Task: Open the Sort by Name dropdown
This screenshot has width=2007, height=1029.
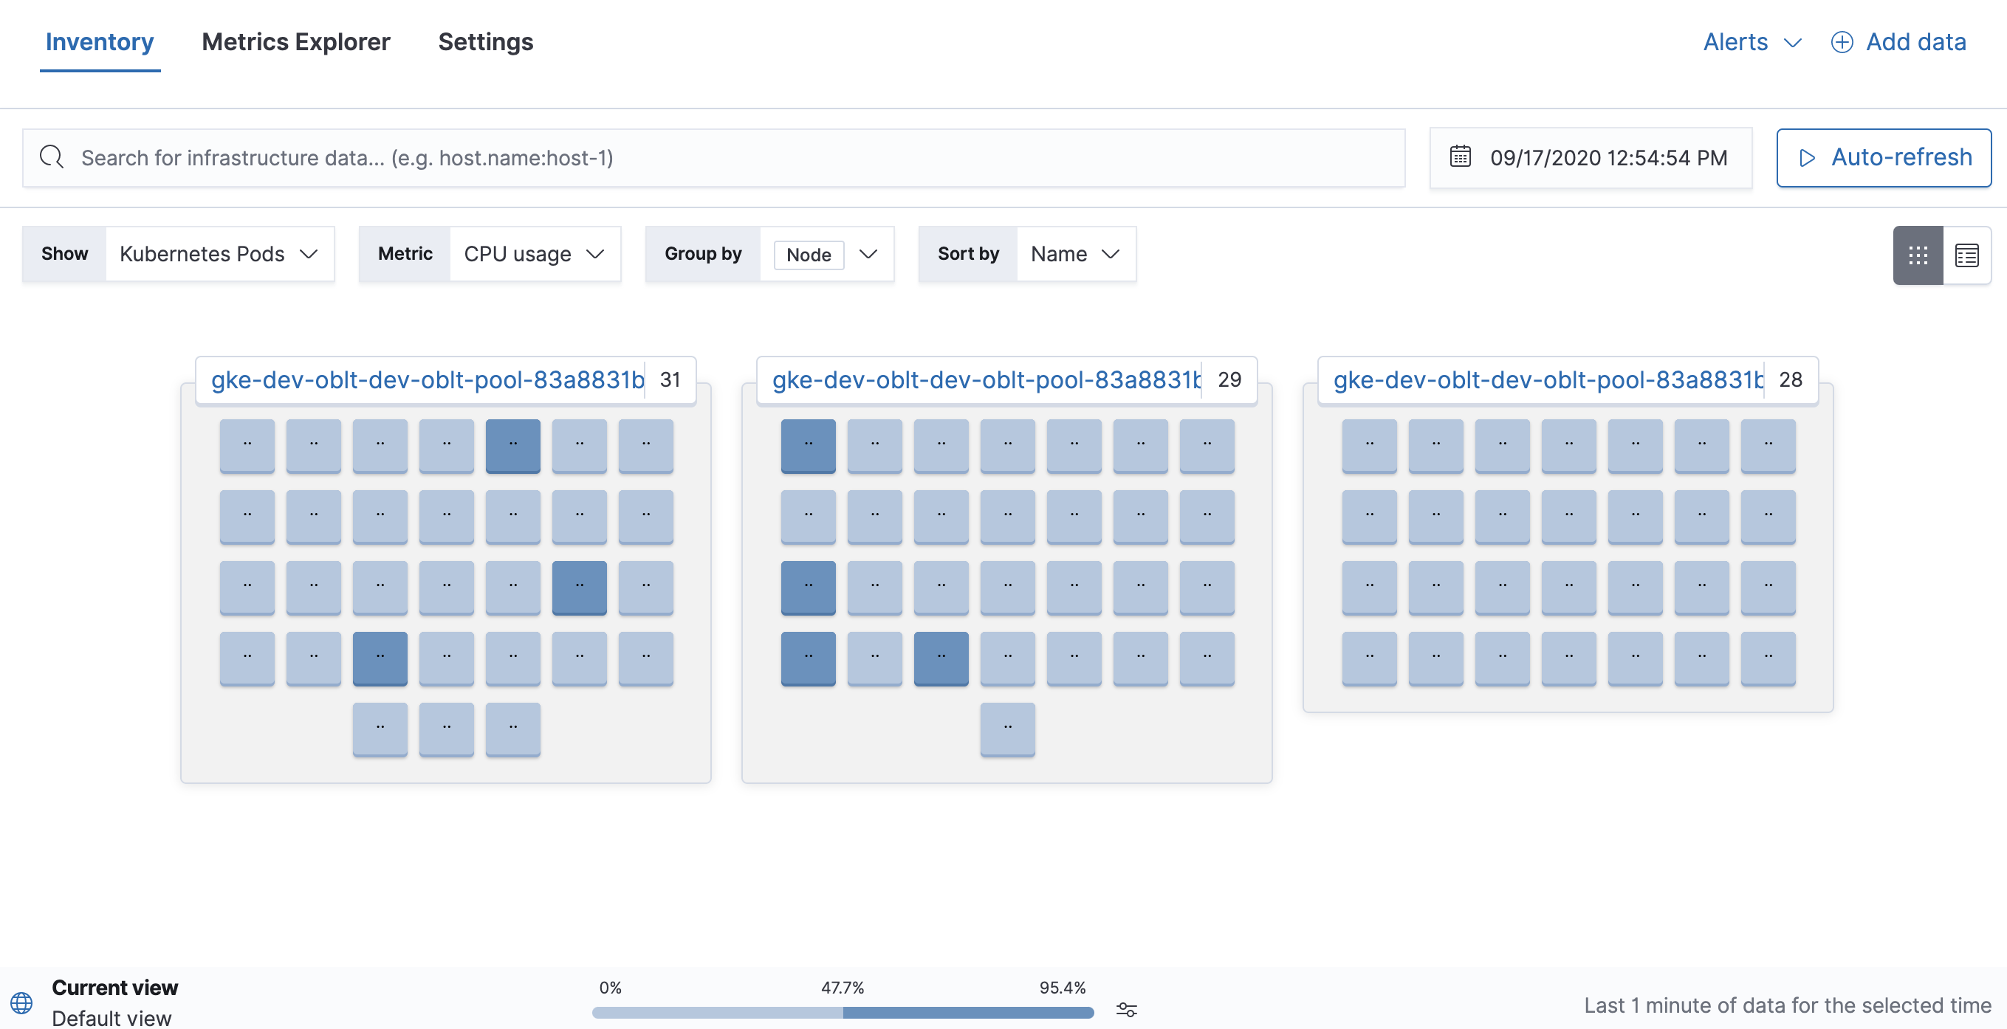Action: [1074, 254]
